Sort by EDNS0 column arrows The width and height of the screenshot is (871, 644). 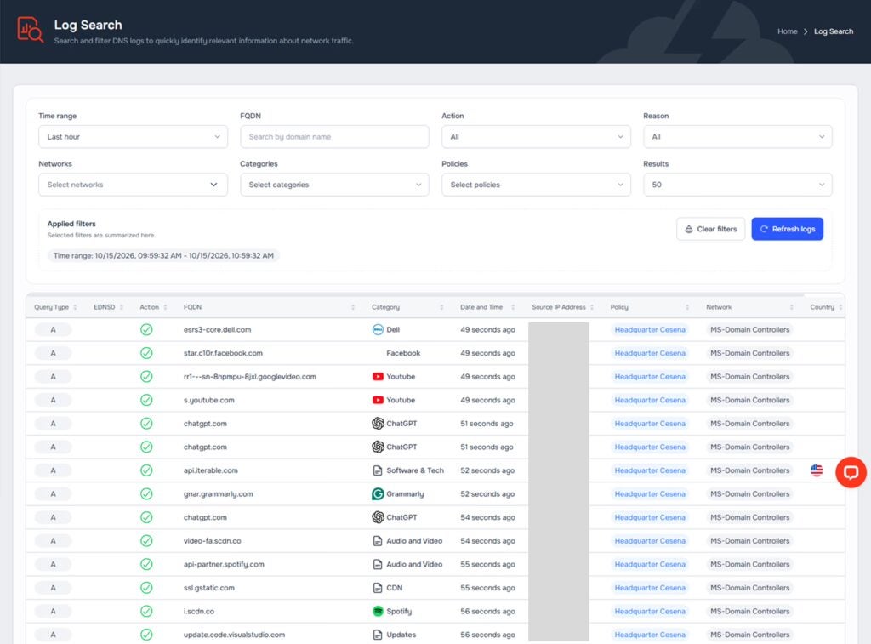[x=121, y=307]
